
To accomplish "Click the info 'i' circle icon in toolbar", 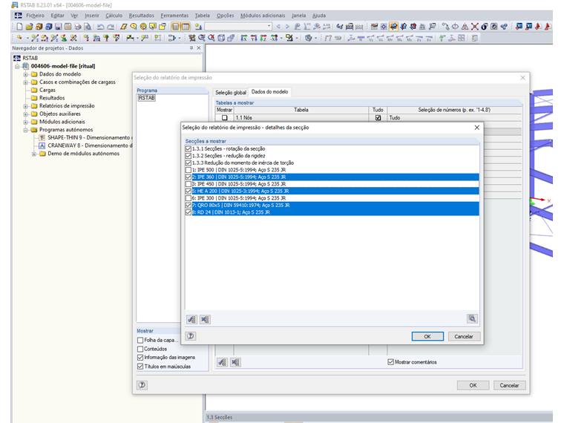I will pos(485,27).
